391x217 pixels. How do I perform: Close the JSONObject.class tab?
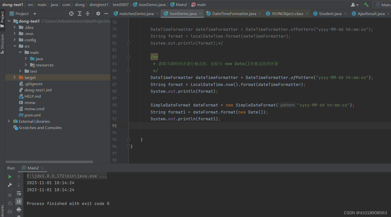point(307,14)
